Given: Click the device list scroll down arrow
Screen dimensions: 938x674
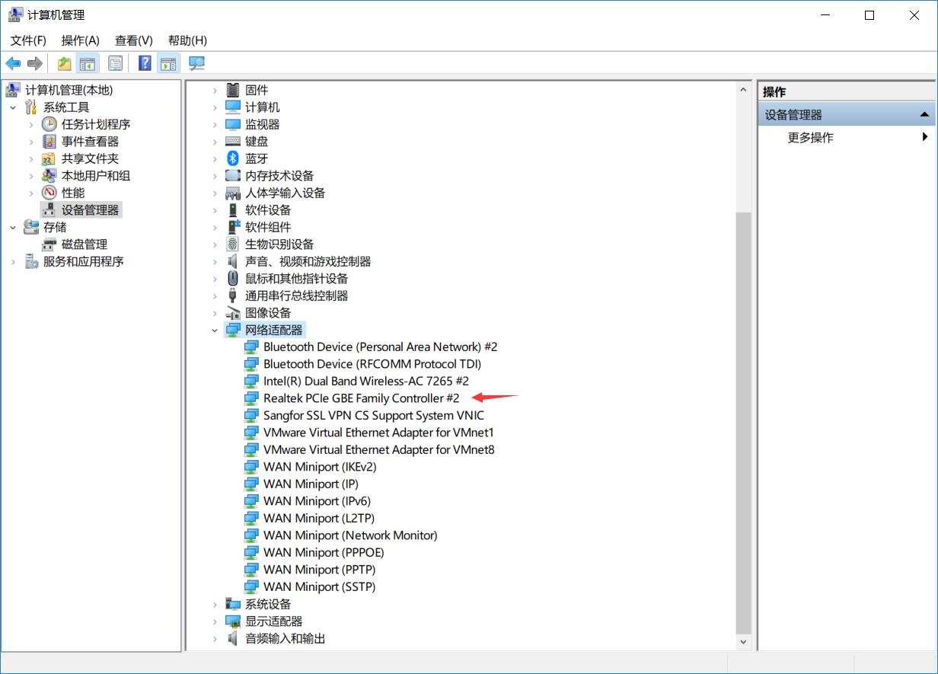Looking at the screenshot, I should 744,642.
